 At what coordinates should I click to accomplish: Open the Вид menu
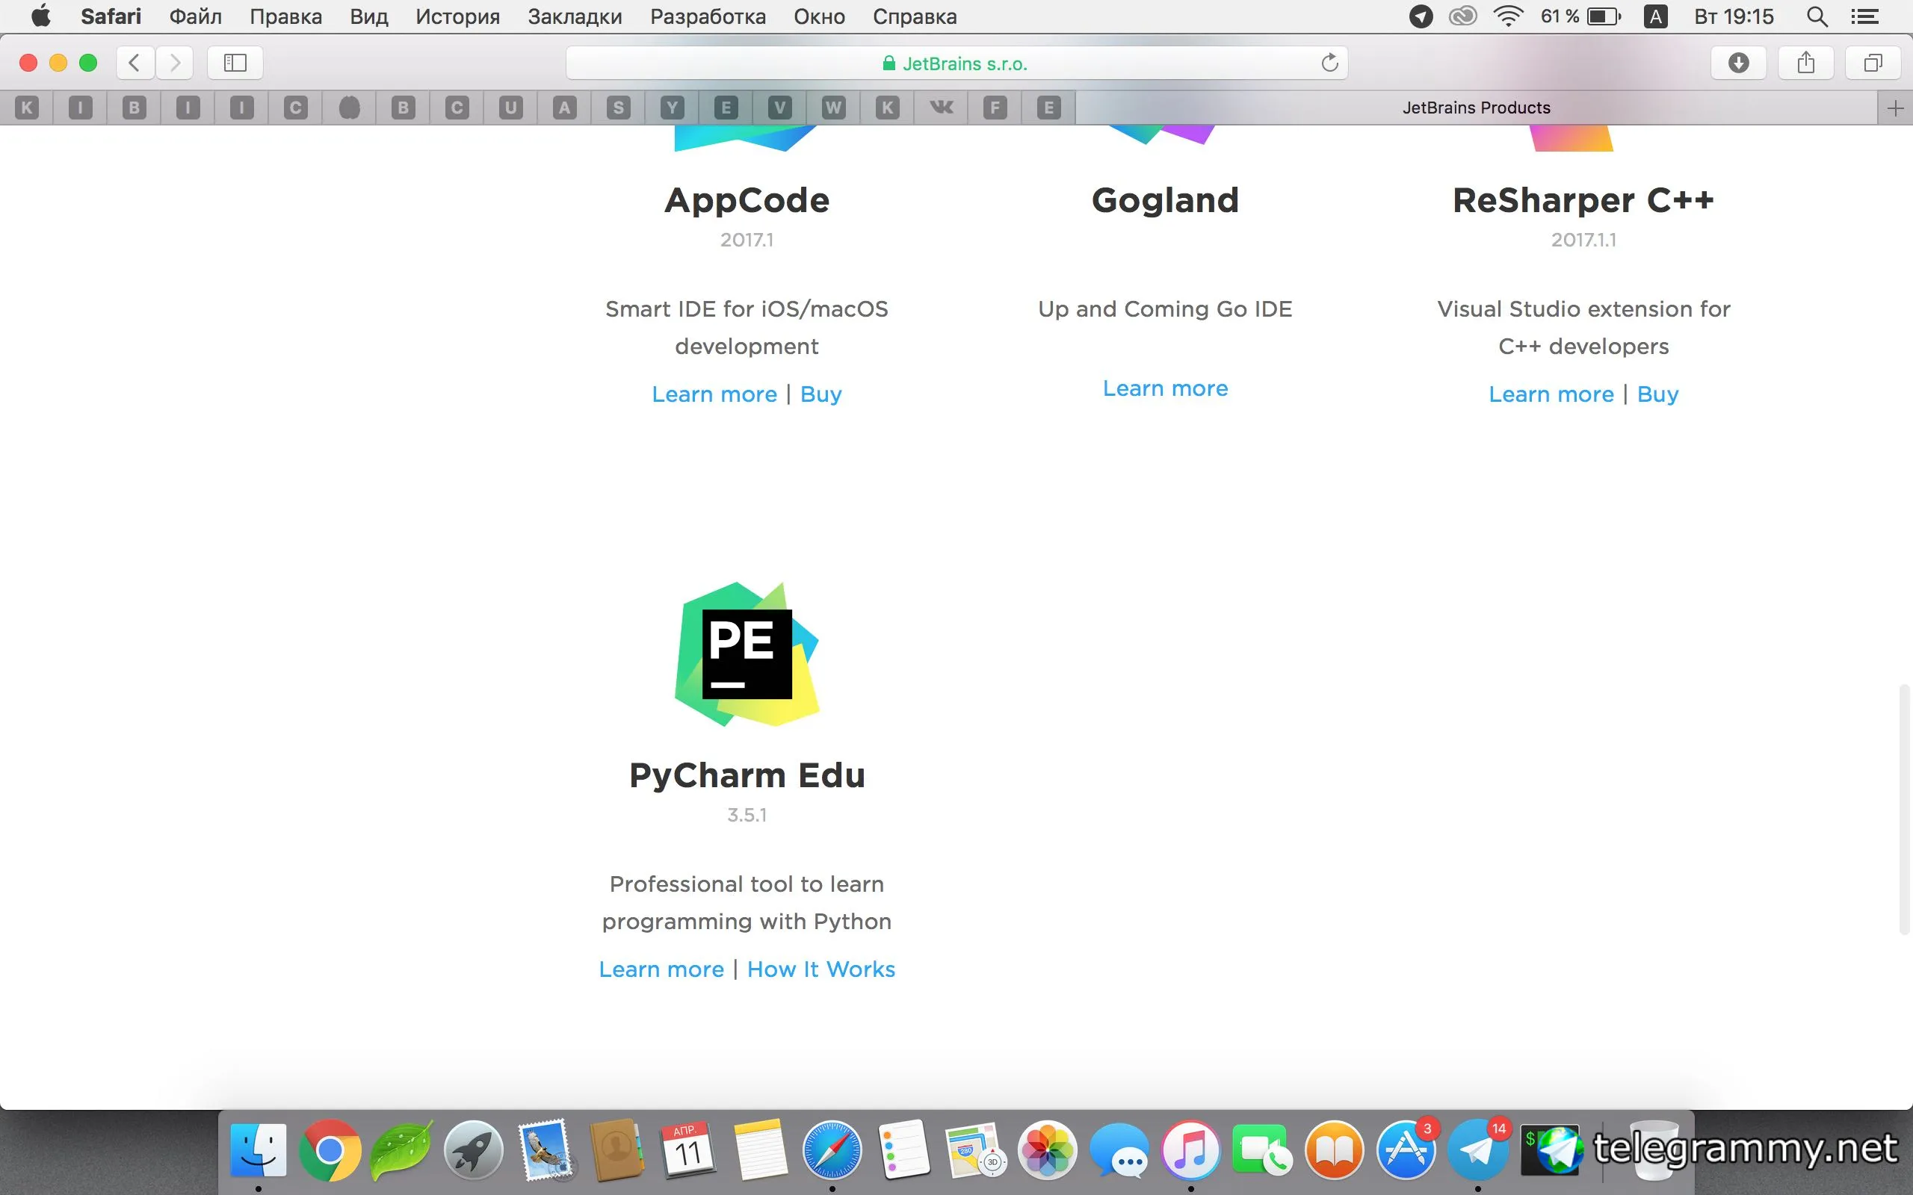369,16
